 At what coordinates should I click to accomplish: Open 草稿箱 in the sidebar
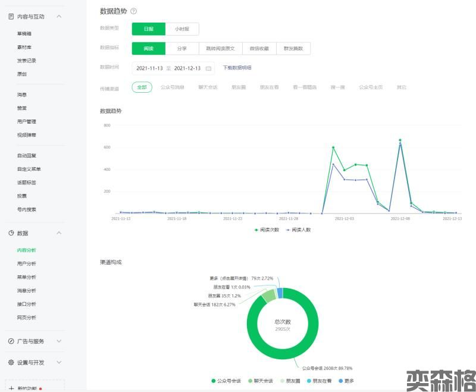click(24, 34)
